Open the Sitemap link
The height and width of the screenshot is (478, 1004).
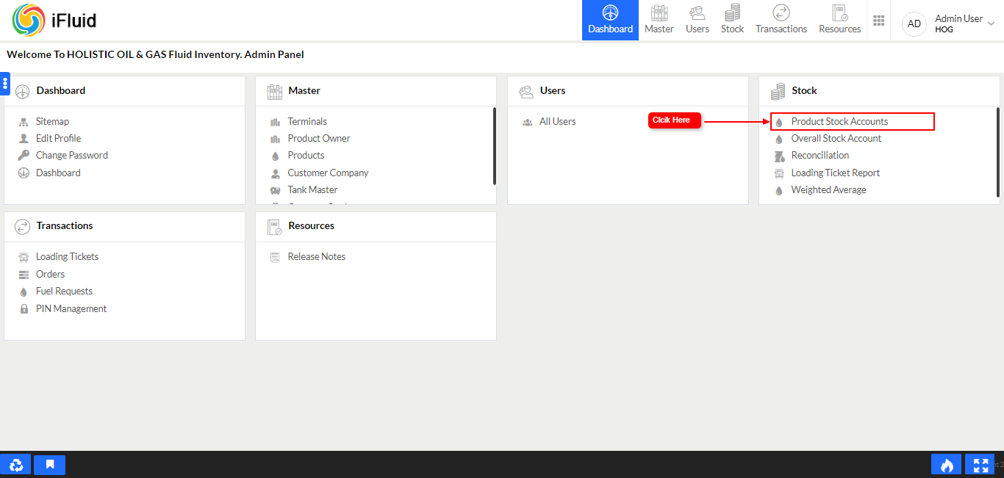(x=52, y=121)
